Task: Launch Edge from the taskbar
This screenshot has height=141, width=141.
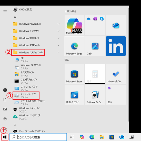Action: click(92, 137)
